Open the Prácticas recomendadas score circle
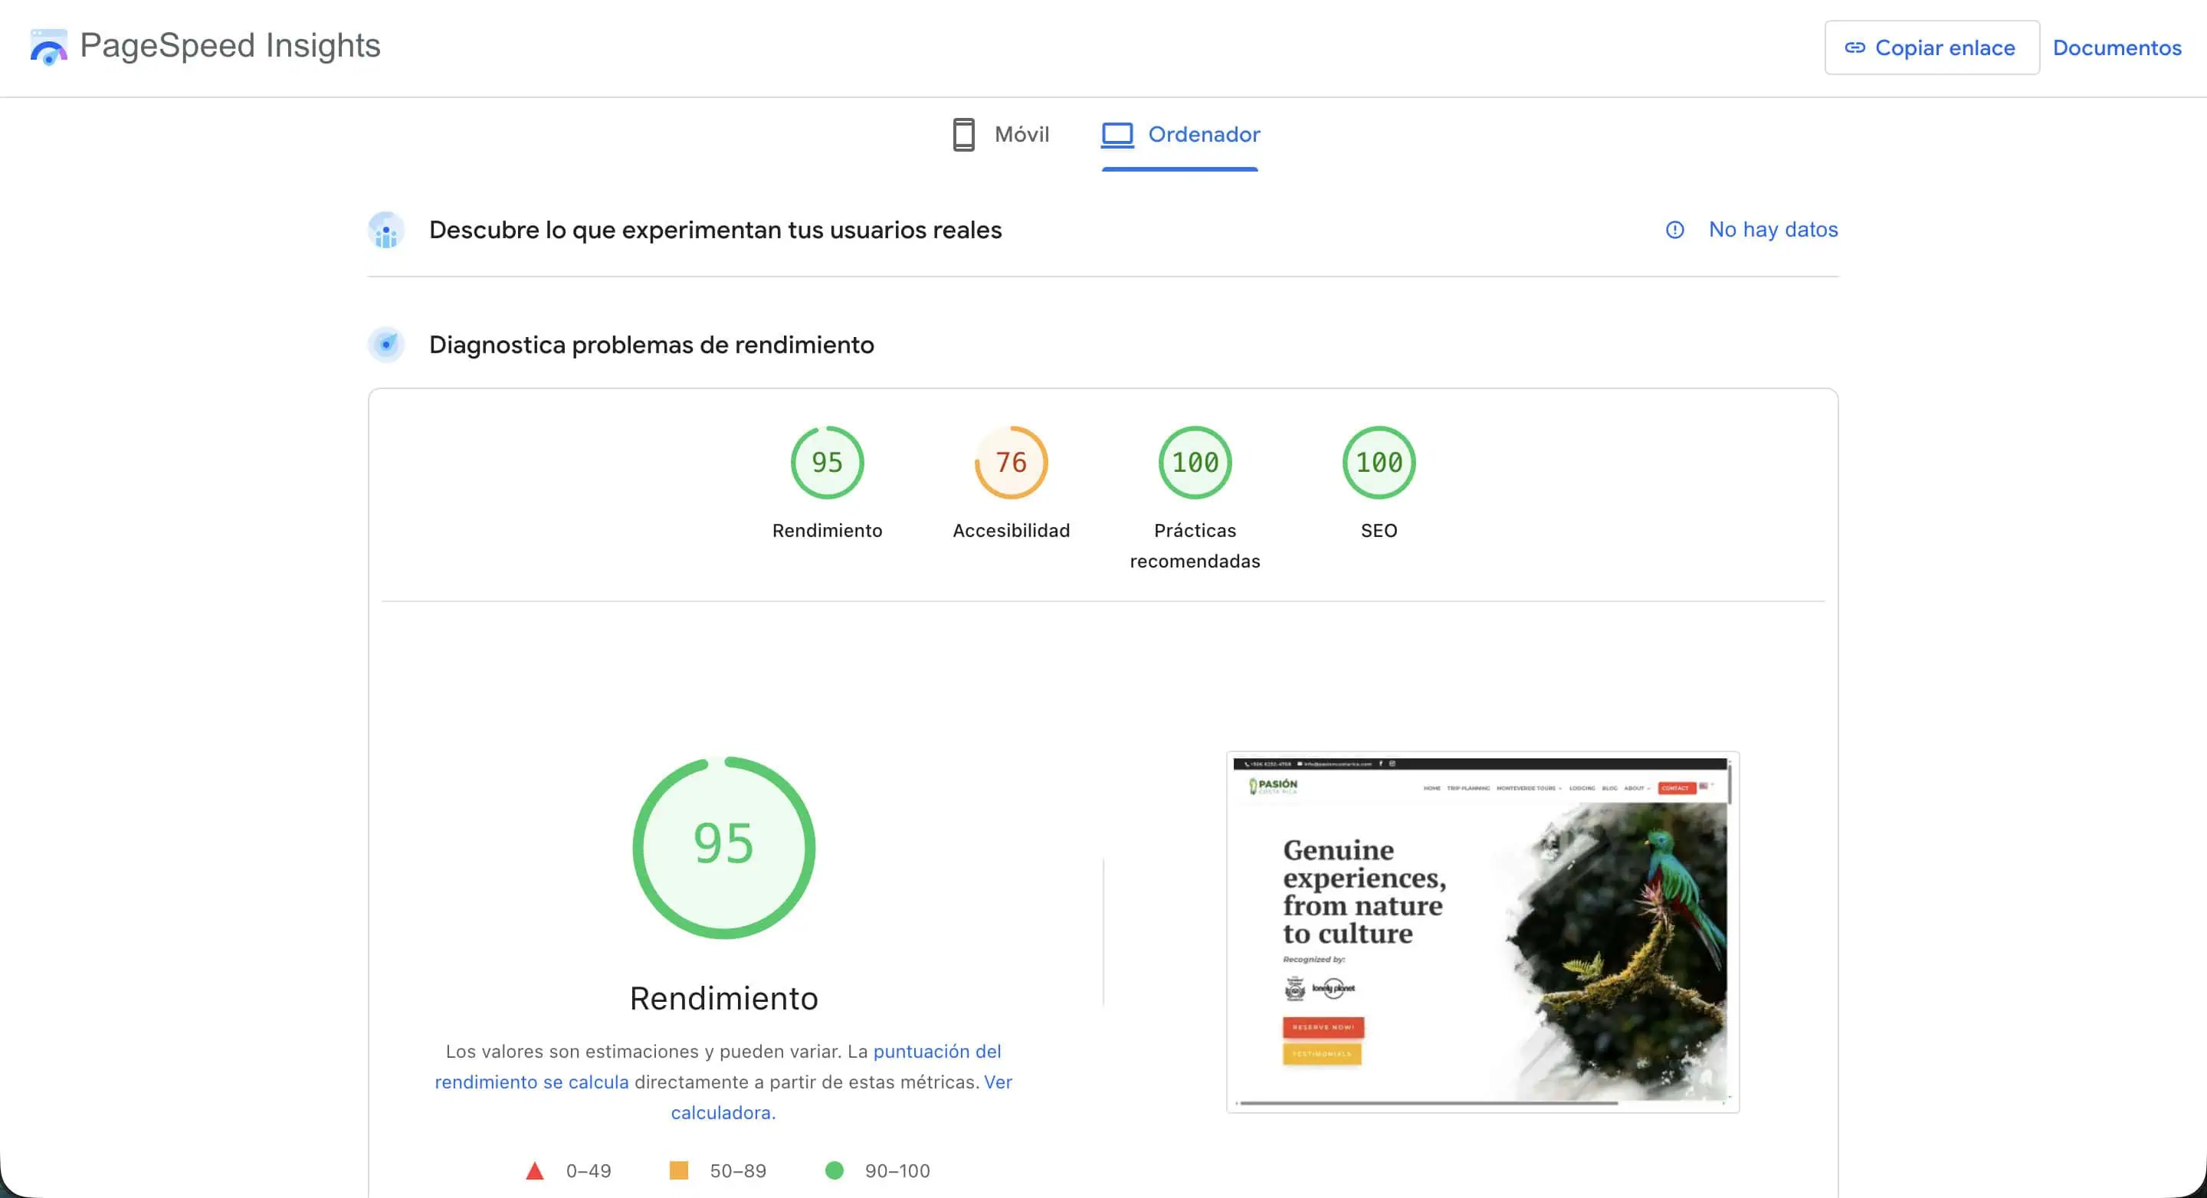The width and height of the screenshot is (2207, 1198). [x=1195, y=463]
